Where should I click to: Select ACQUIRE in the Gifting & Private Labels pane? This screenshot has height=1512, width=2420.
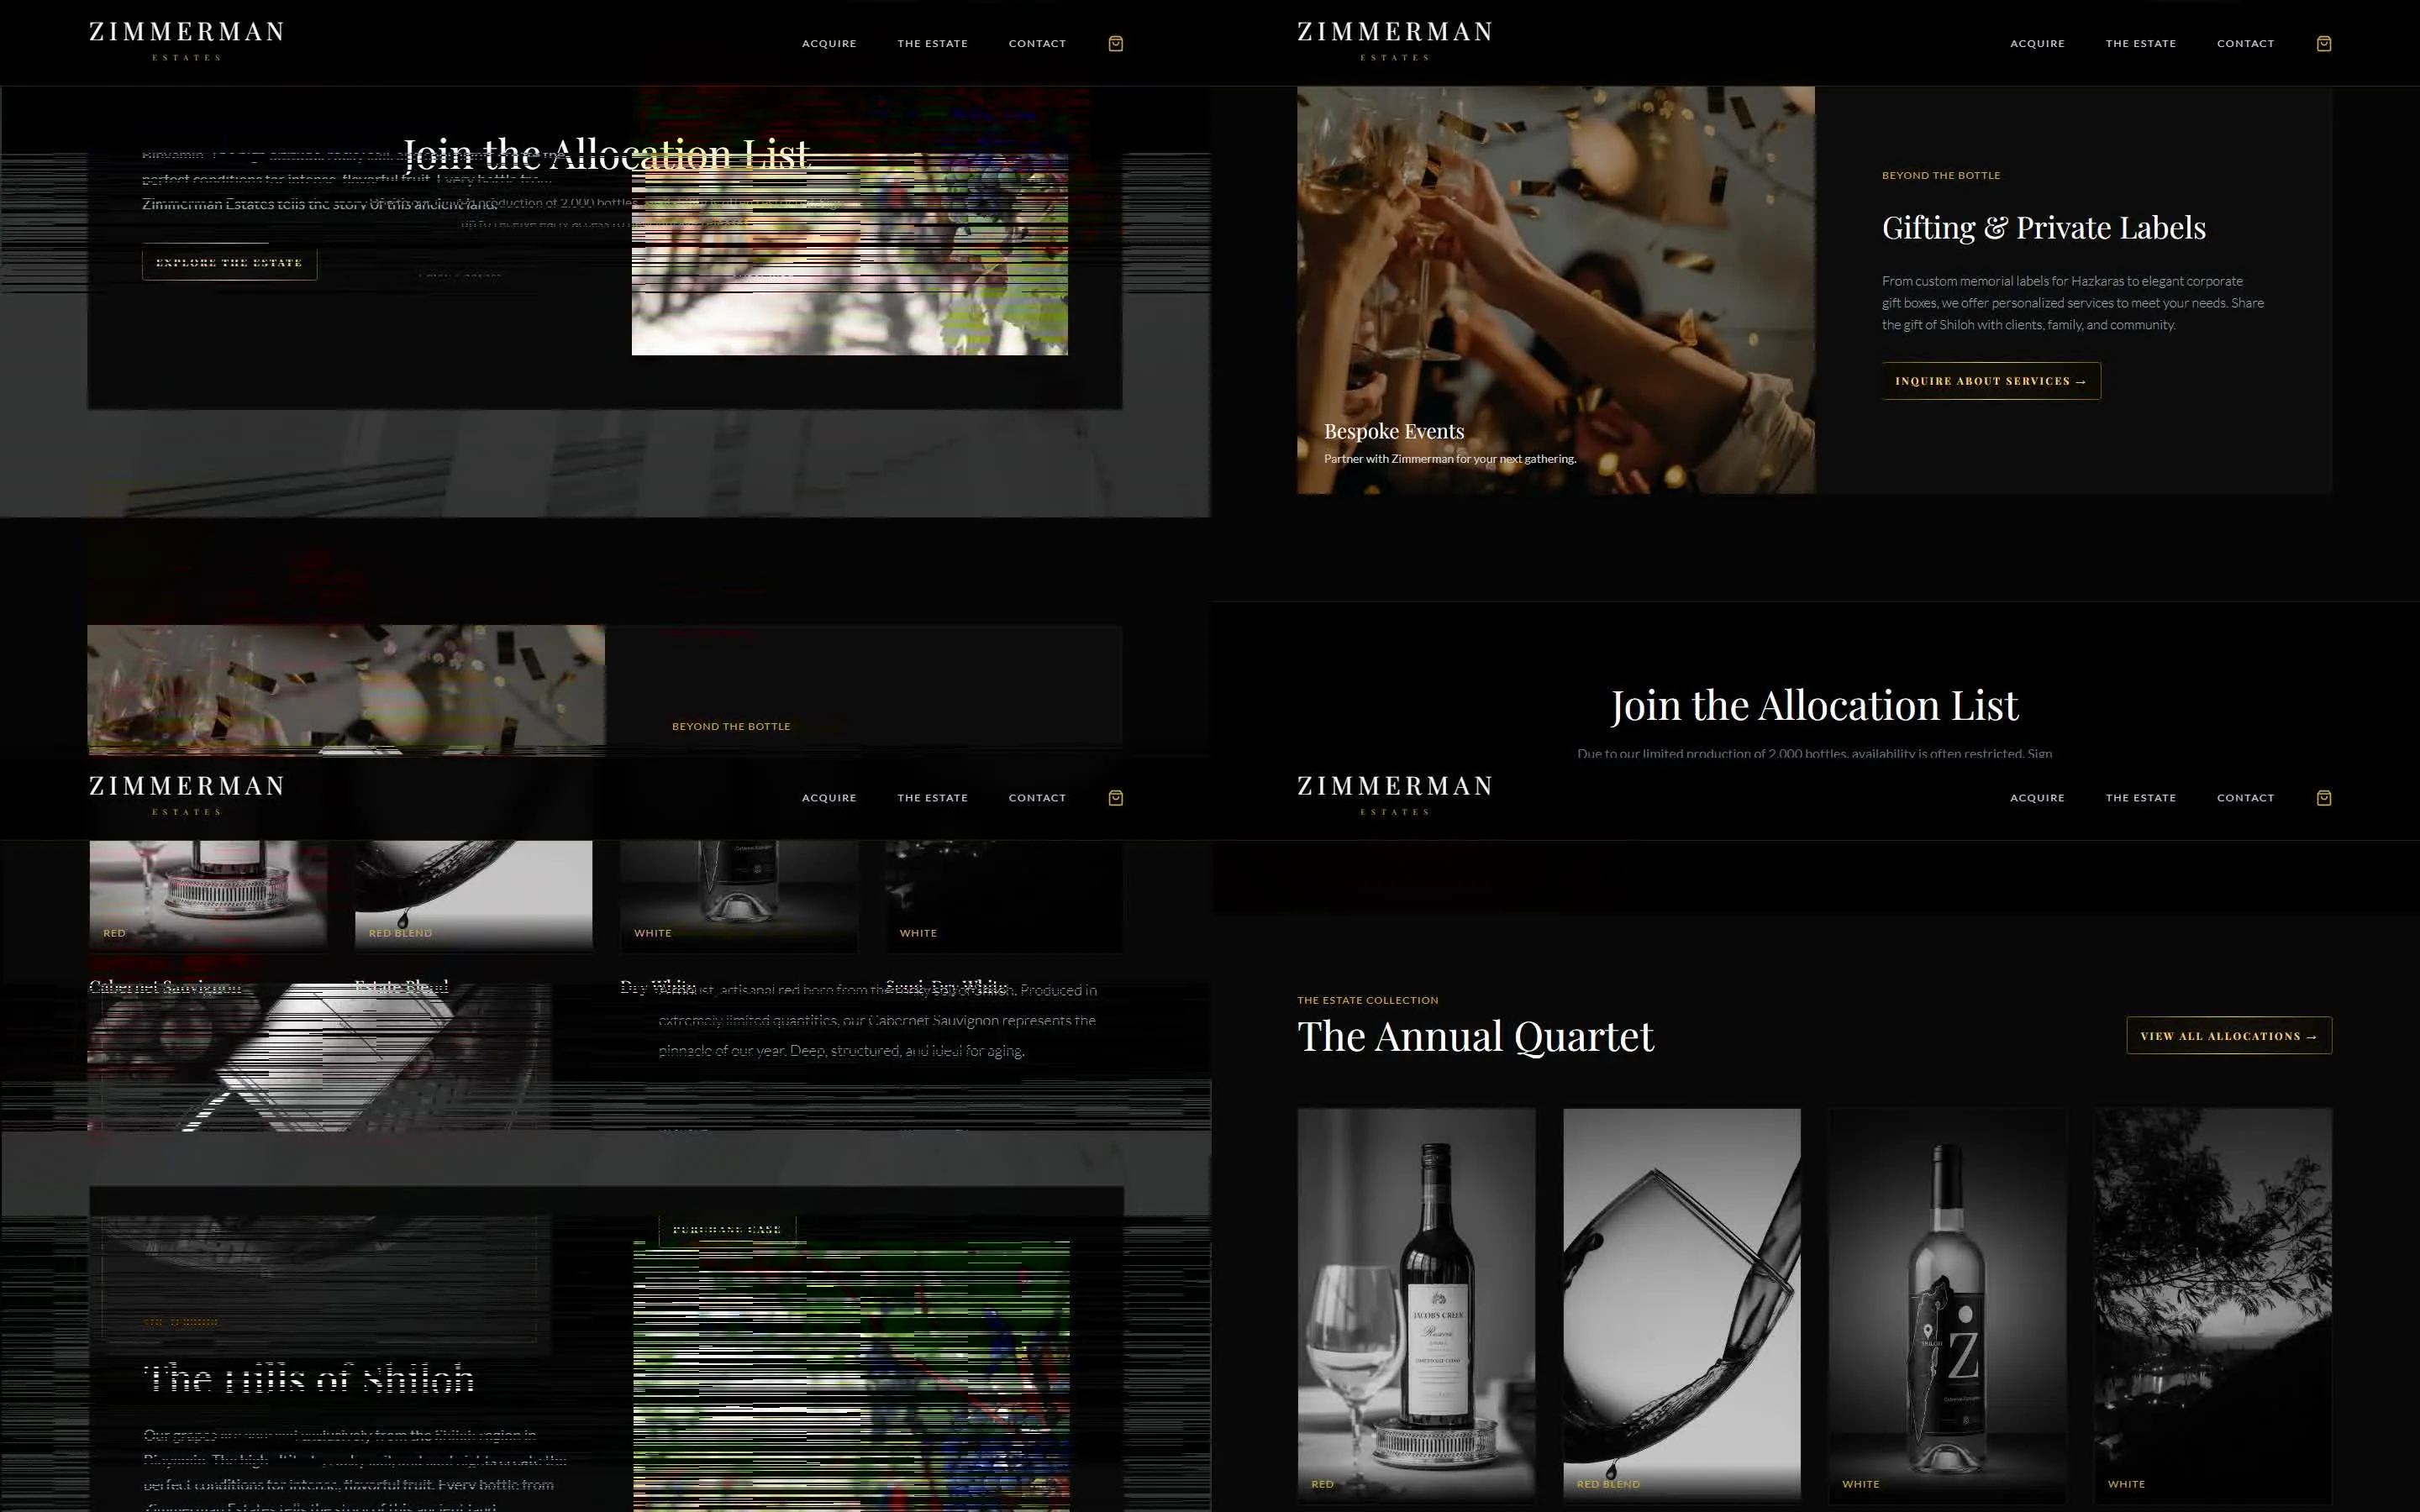(x=2037, y=43)
